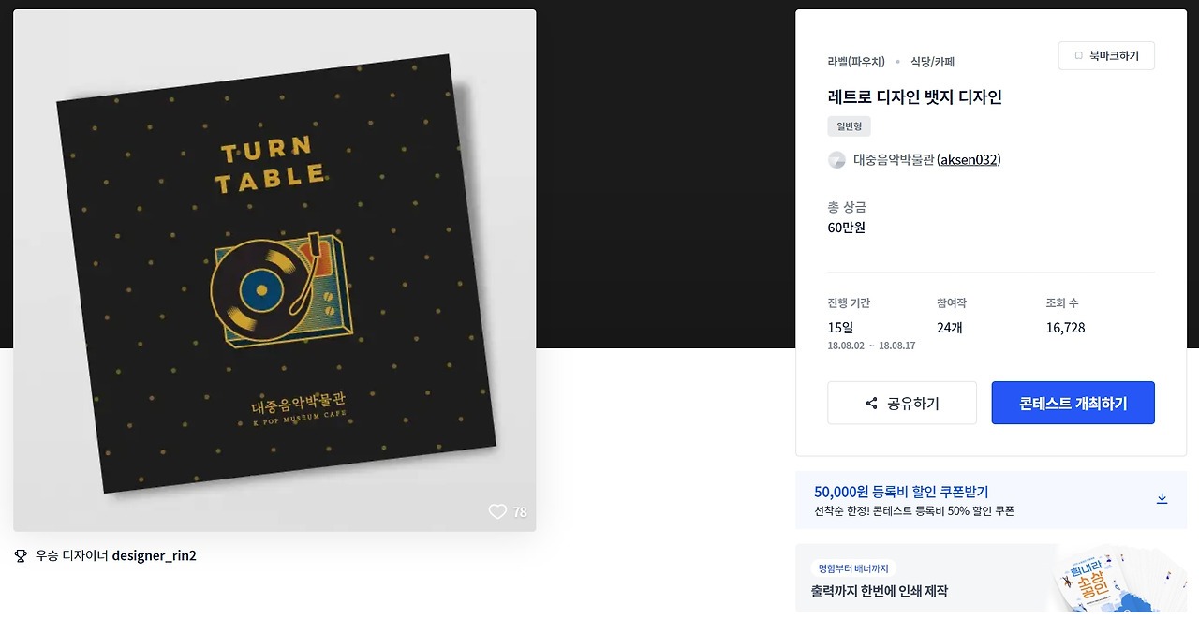Click the 명함부터 배너까지 pill label

point(853,567)
